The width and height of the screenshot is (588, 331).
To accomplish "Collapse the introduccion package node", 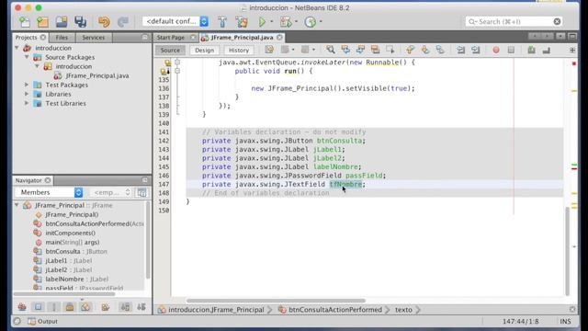I will (x=37, y=66).
